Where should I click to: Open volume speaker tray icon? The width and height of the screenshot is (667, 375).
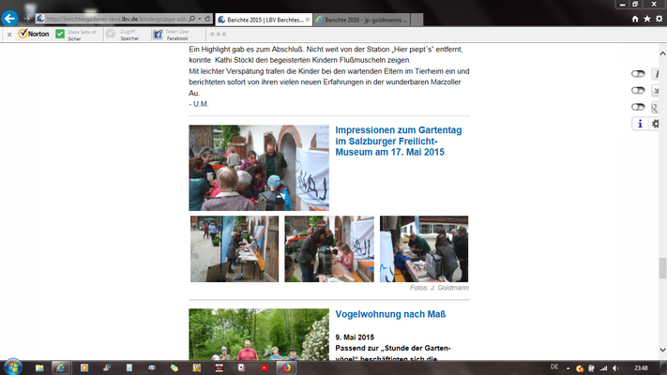coord(615,368)
